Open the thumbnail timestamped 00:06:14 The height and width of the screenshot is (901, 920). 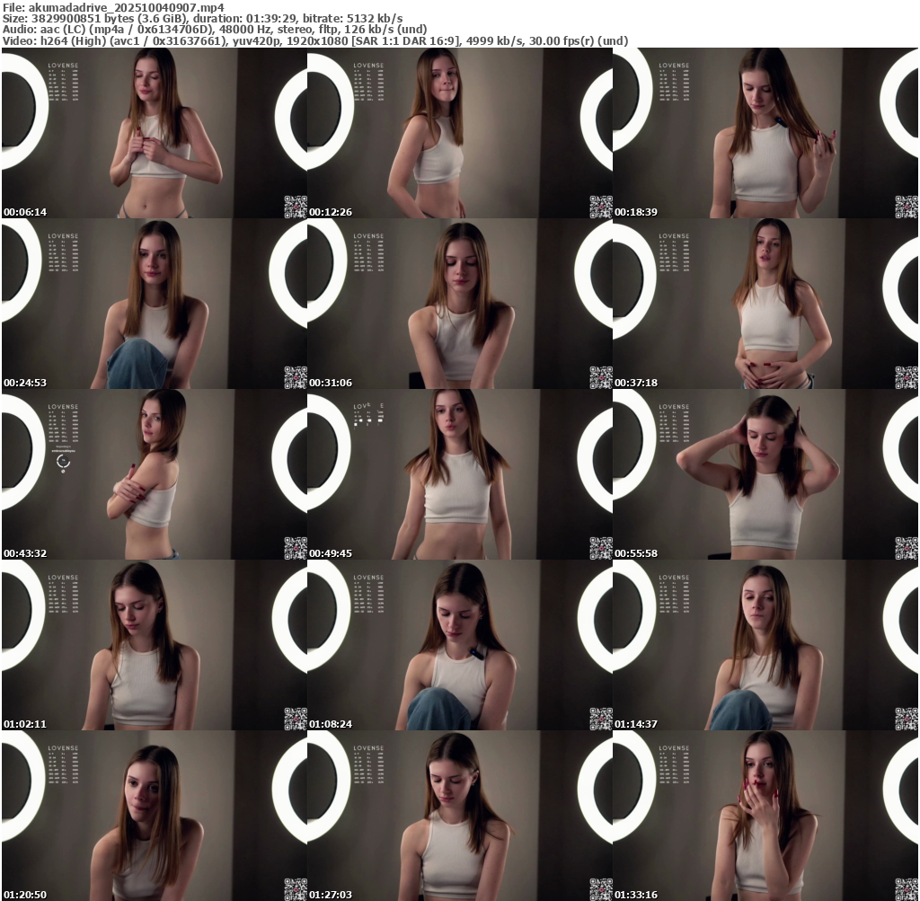tap(154, 133)
